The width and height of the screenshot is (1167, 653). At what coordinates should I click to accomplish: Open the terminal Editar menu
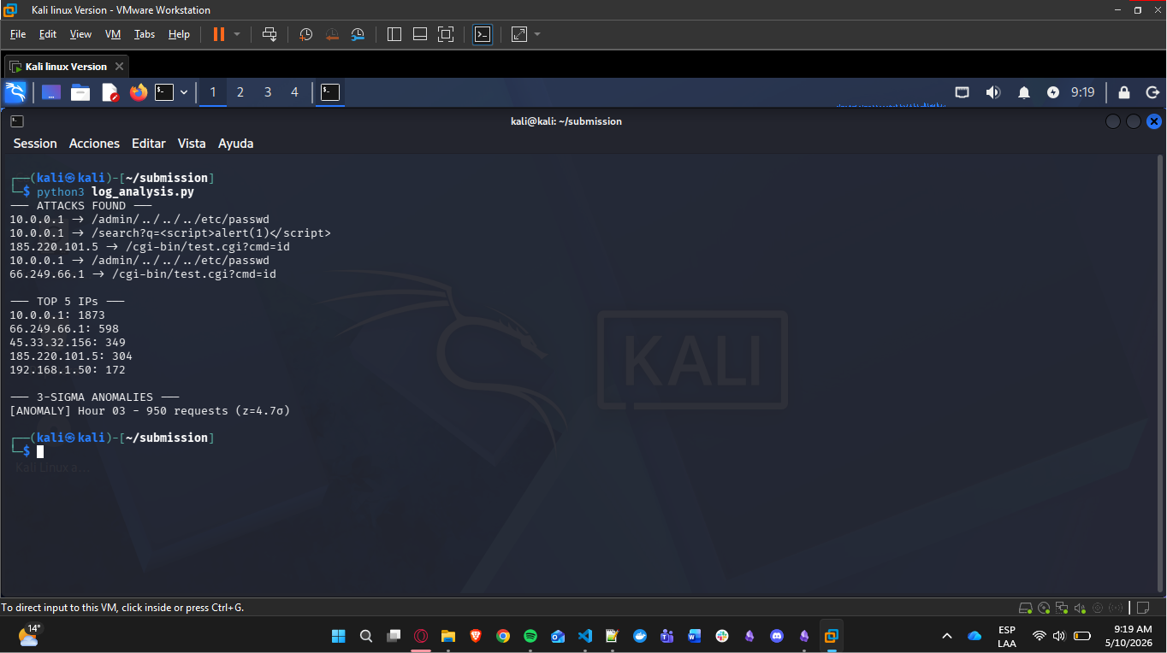[x=149, y=144]
